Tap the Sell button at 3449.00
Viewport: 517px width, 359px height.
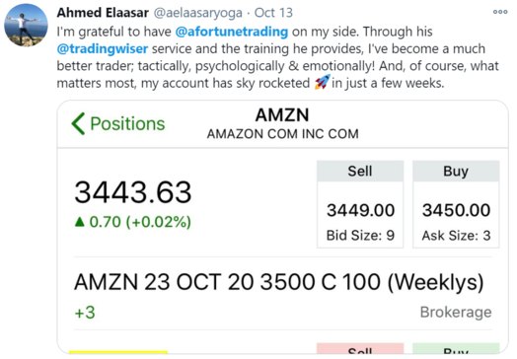point(360,204)
